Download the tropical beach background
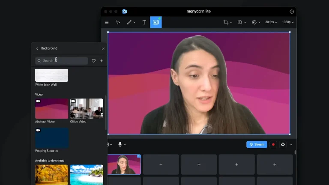 click(x=87, y=175)
